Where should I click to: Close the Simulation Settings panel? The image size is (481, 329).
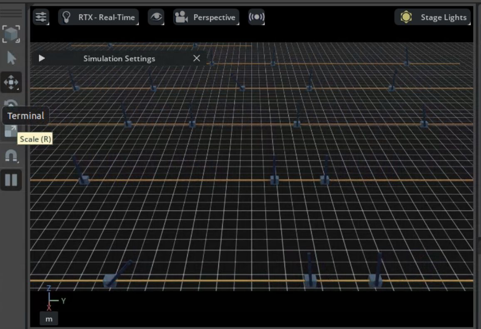coord(196,58)
